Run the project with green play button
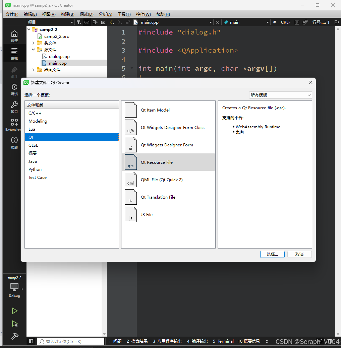 pyautogui.click(x=14, y=311)
